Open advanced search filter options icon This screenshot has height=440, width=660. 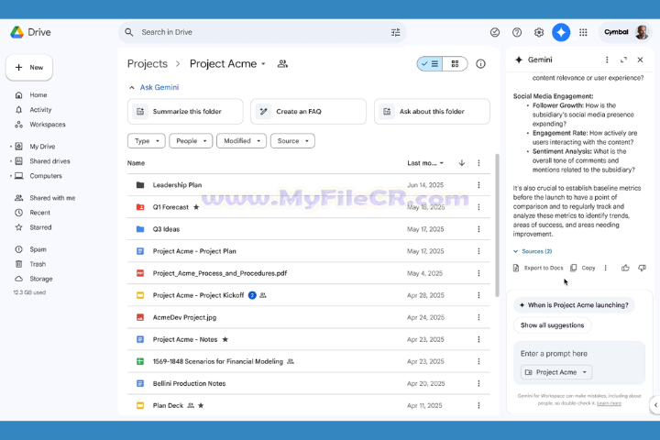click(x=395, y=32)
